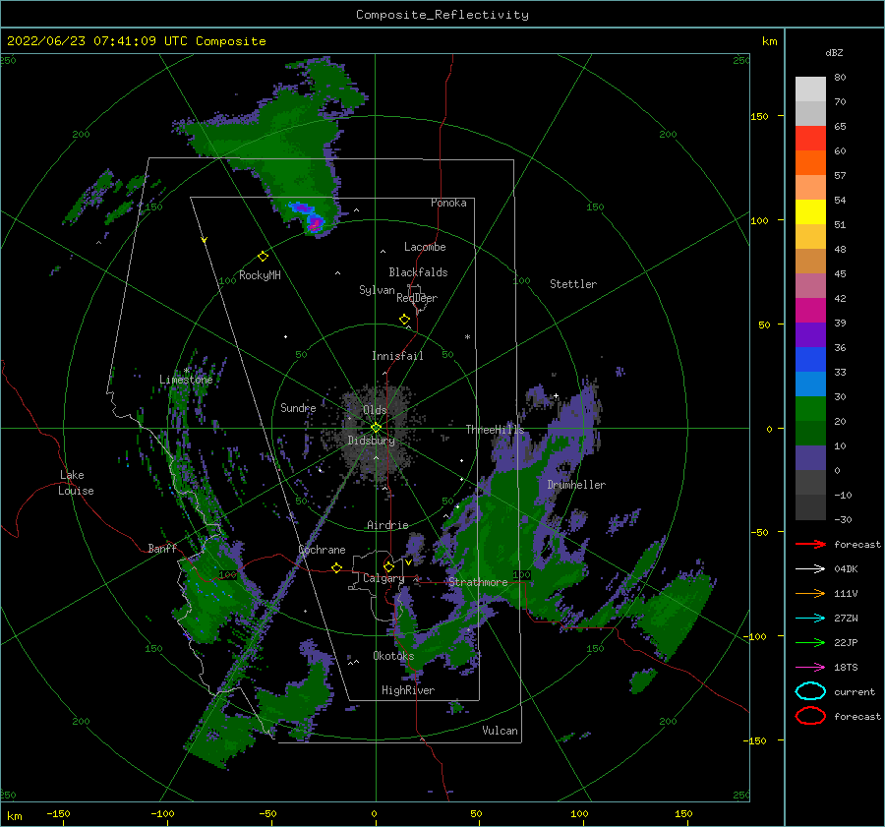Click the cyan current ellipse icon

point(810,691)
